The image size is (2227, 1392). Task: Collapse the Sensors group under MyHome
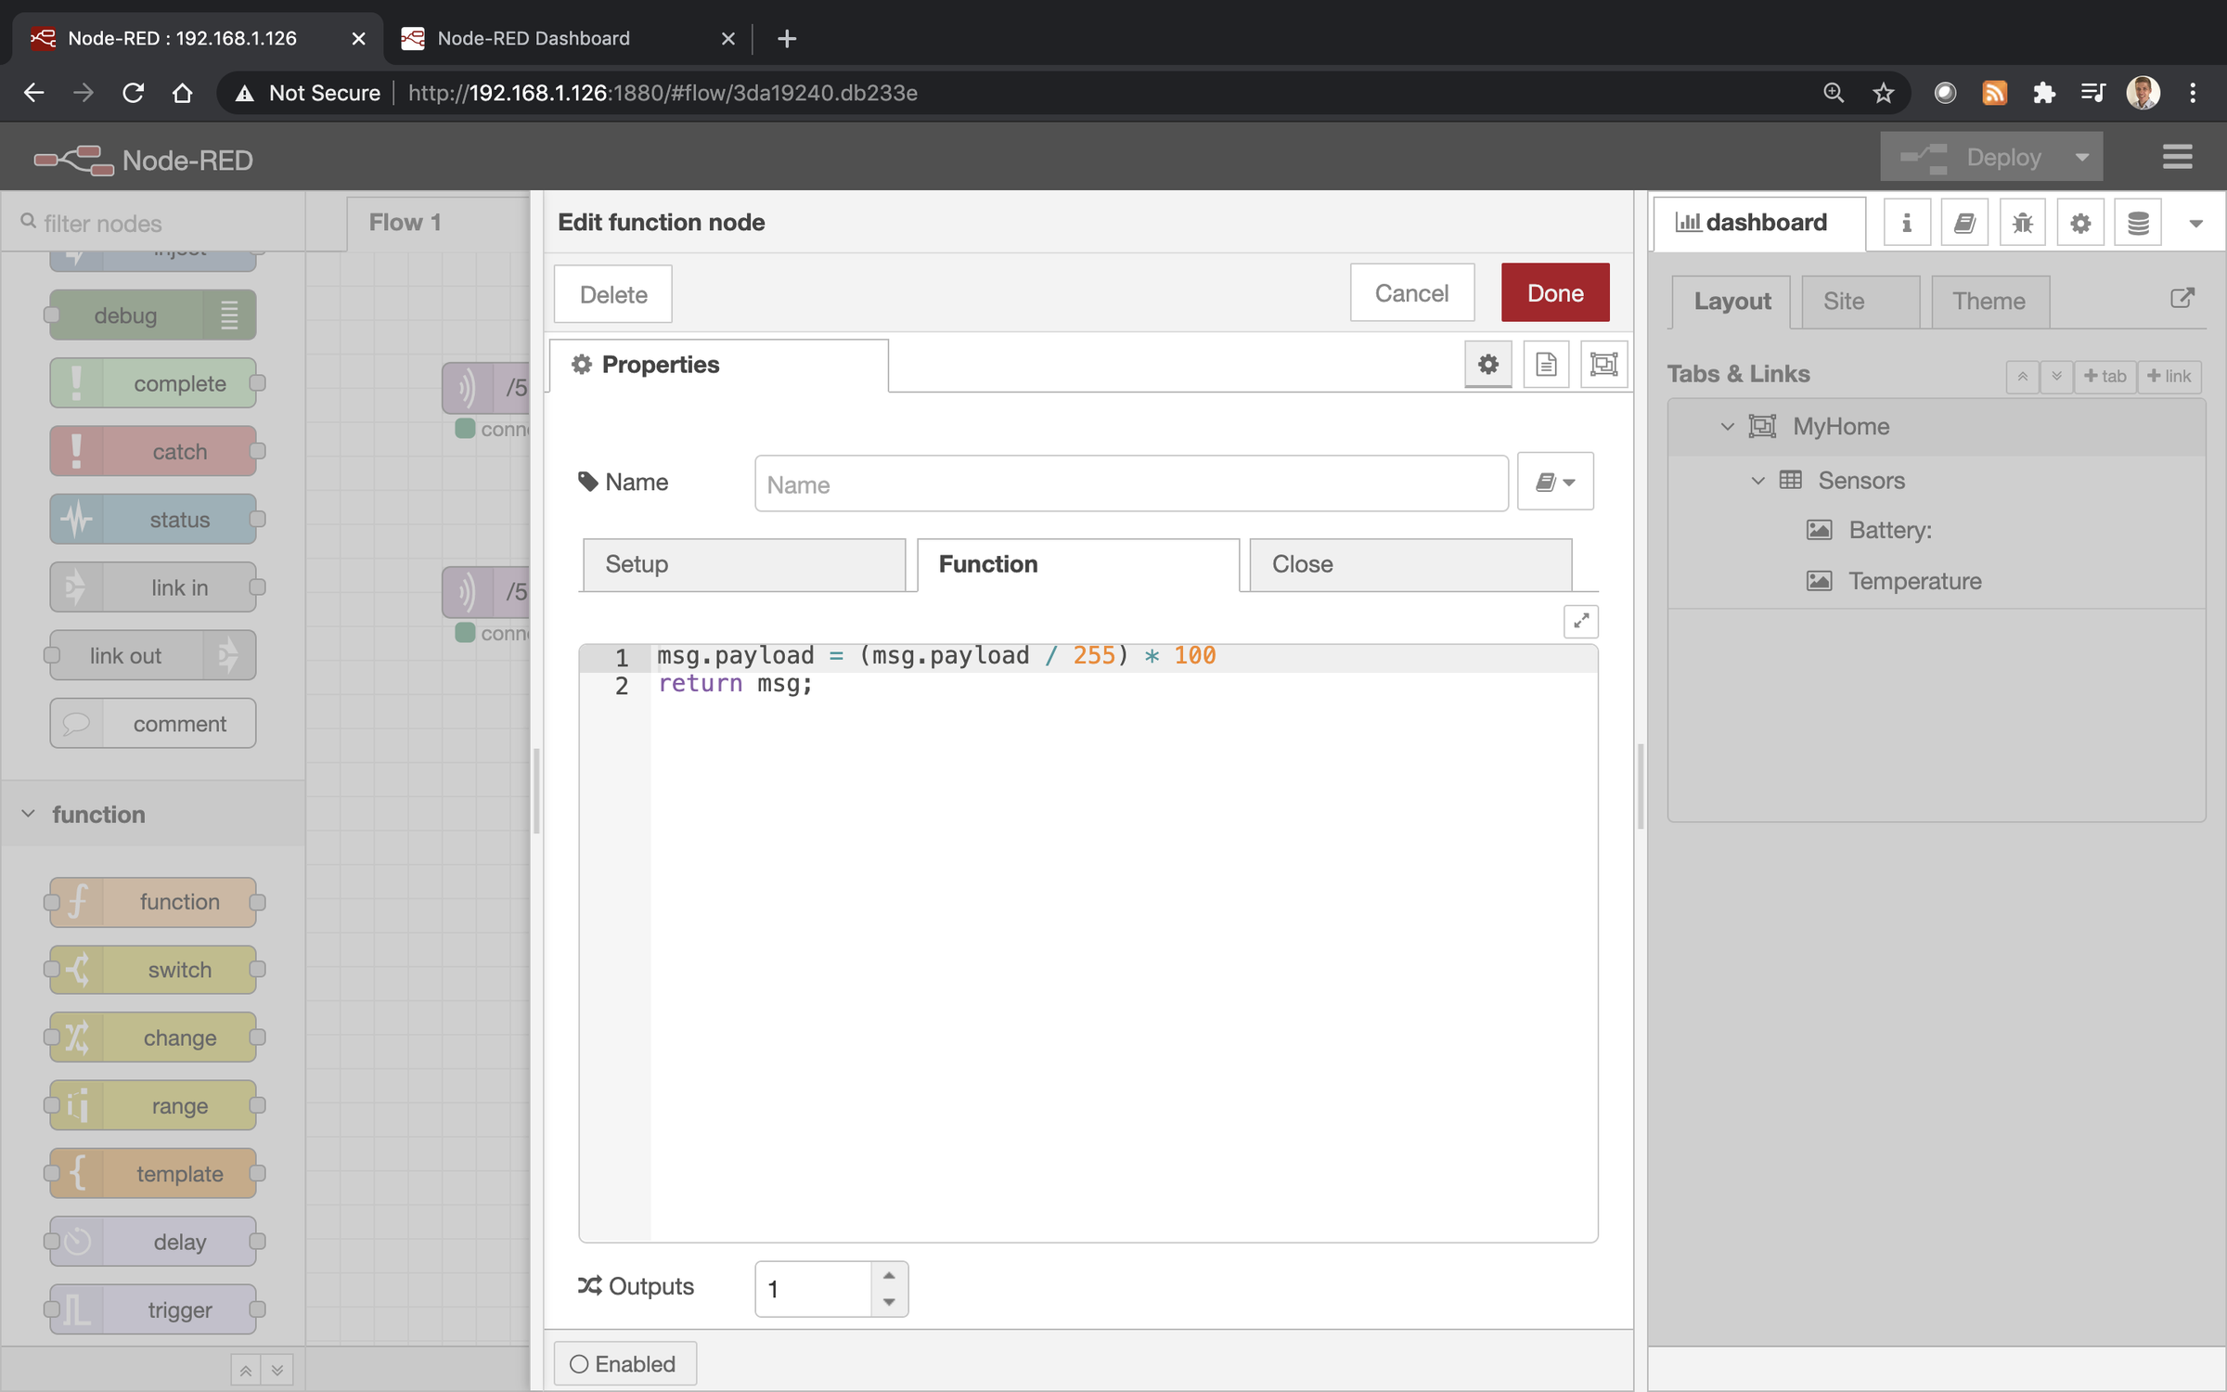click(1757, 480)
